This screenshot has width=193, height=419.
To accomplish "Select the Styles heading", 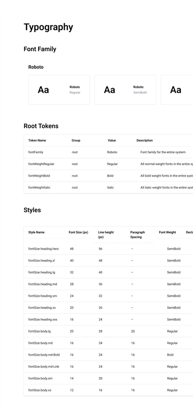I will [32, 210].
